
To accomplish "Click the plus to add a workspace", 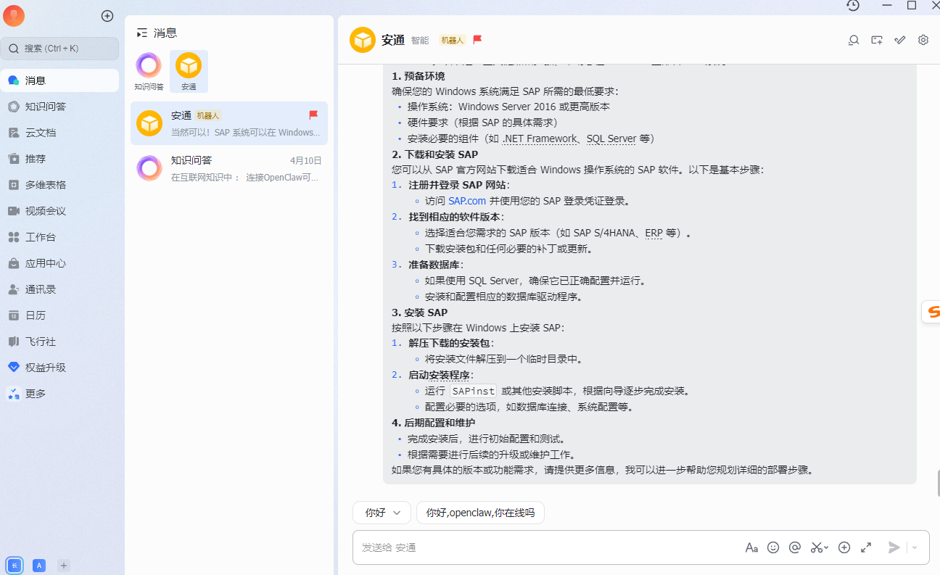I will point(64,566).
